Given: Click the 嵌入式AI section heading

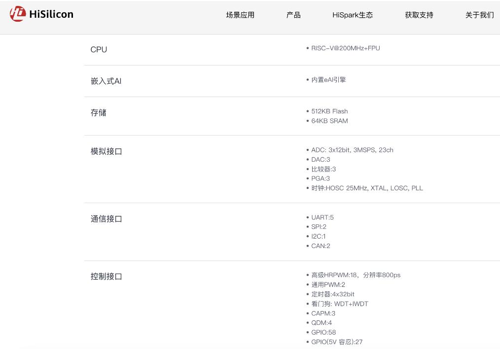Looking at the screenshot, I should click(106, 81).
